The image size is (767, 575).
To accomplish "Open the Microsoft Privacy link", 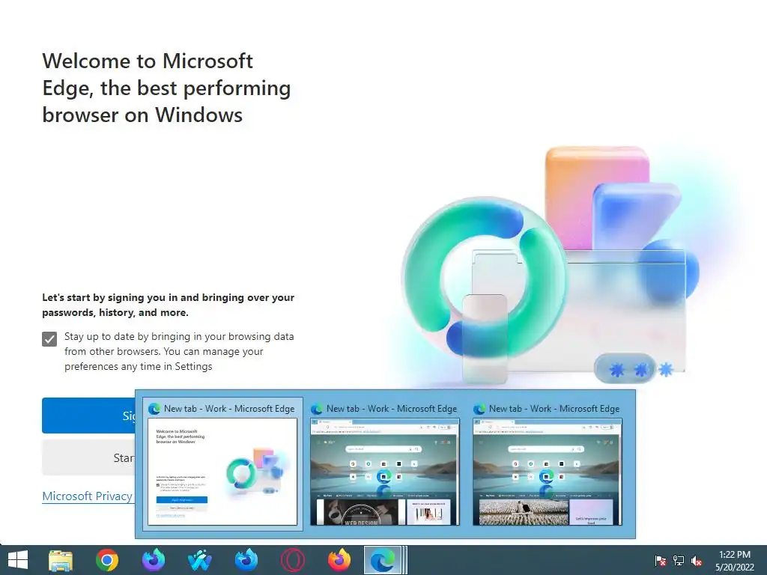I will click(88, 496).
